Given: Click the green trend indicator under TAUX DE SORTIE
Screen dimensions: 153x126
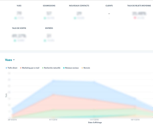Looking at the screenshot, I should 15,41.
